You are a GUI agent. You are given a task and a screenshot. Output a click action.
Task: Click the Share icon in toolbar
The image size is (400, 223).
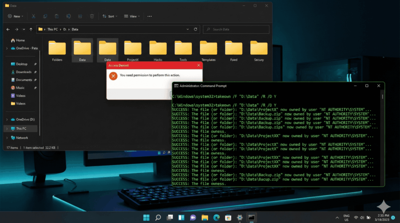coord(80,16)
